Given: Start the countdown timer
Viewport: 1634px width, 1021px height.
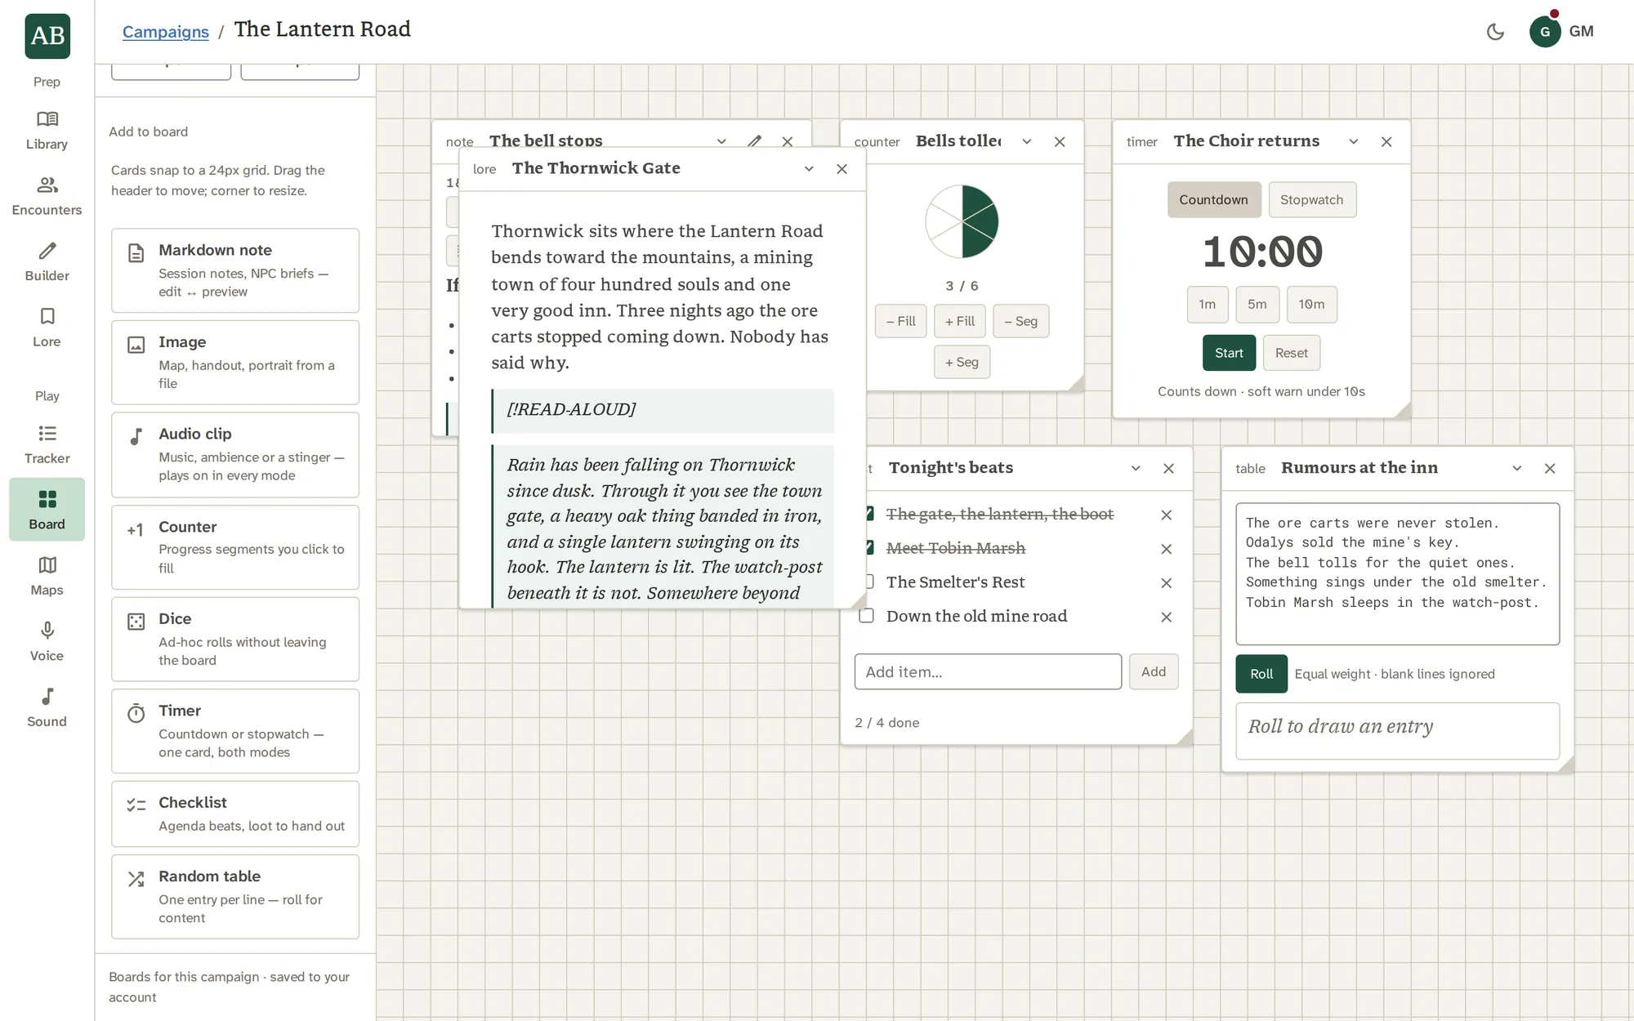Looking at the screenshot, I should tap(1229, 353).
